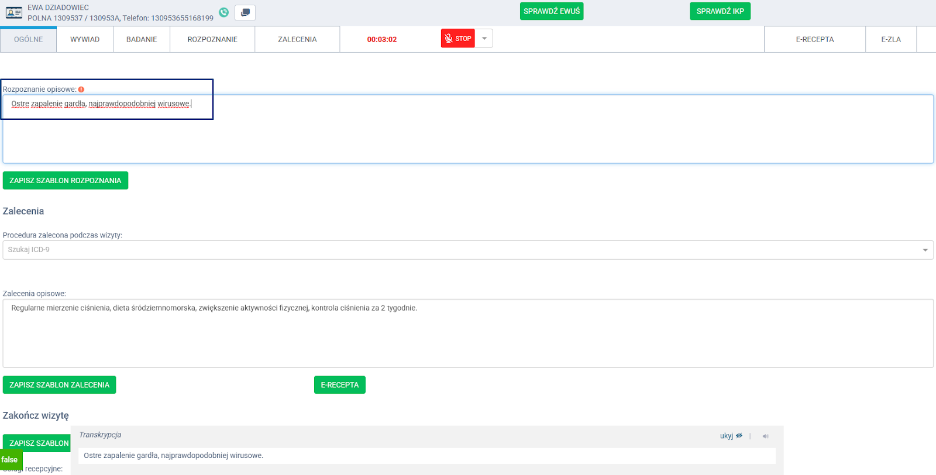Click the red warning icon beside Rozpoznanie opisowe
936x475 pixels.
tap(81, 90)
